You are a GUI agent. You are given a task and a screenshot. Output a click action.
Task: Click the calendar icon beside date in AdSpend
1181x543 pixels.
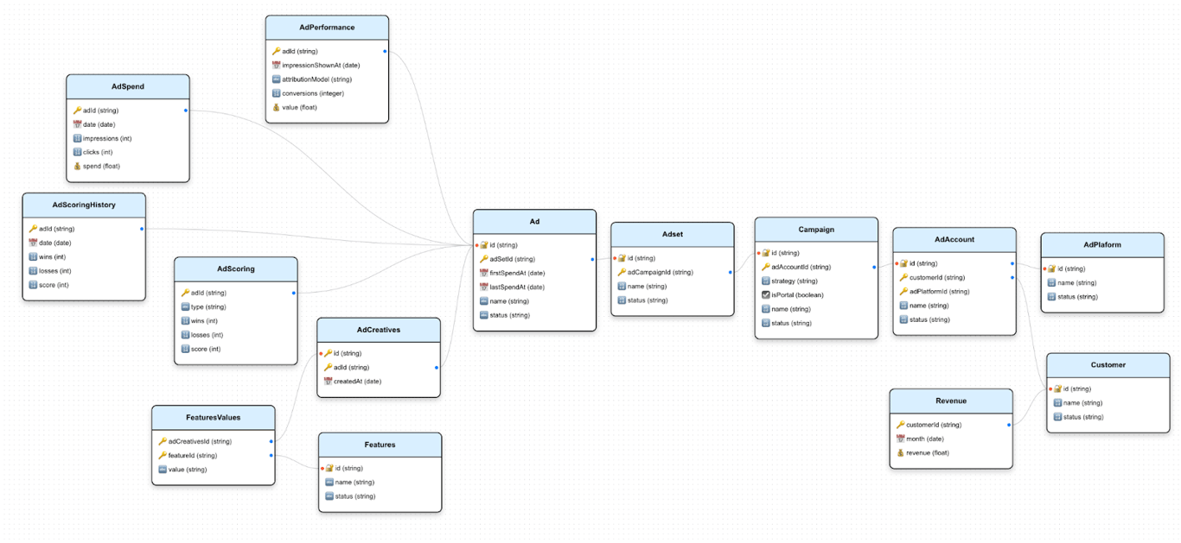[77, 124]
